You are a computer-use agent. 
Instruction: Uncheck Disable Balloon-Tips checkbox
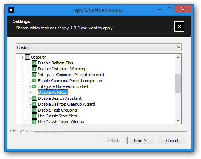pyautogui.click(x=34, y=63)
